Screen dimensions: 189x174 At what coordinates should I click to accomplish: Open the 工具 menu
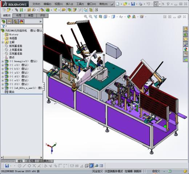click(x=80, y=4)
